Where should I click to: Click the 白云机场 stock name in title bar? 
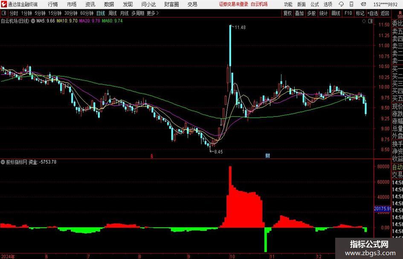(259, 4)
